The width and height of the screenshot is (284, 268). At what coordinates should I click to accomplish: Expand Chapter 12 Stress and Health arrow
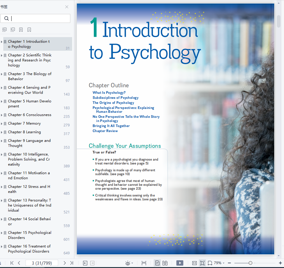(1, 187)
